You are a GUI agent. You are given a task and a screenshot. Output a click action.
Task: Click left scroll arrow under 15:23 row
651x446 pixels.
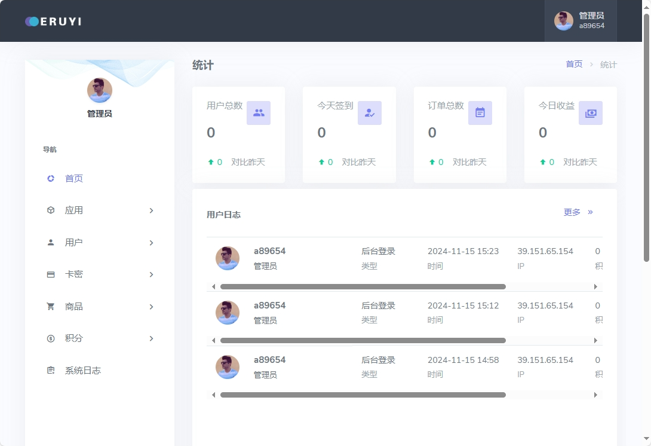[213, 286]
